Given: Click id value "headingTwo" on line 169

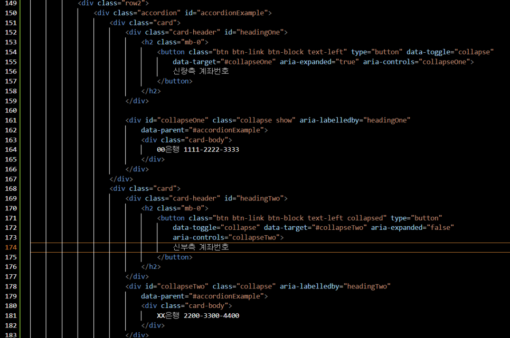Looking at the screenshot, I should coord(260,198).
